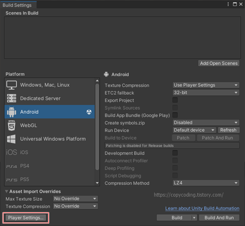Click the iOS platform logo icon
The height and width of the screenshot is (226, 245).
(11, 152)
